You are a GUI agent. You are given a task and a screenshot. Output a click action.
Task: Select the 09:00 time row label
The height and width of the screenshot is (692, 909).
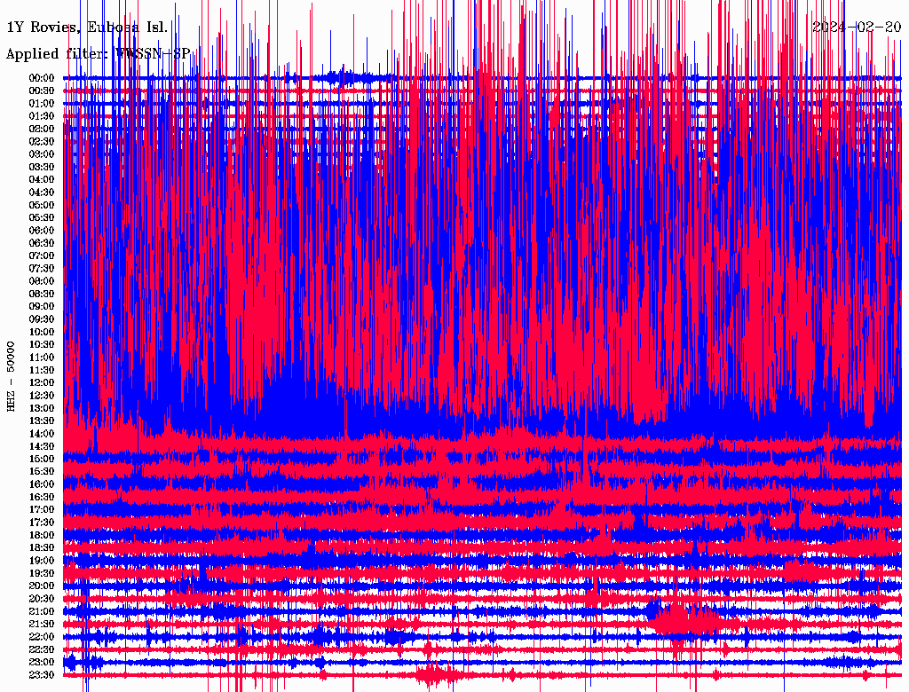[x=42, y=306]
